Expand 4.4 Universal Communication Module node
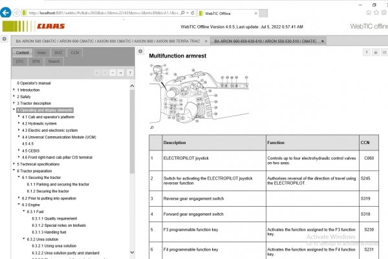Screen dimensions: 388x259 click(x=19, y=136)
